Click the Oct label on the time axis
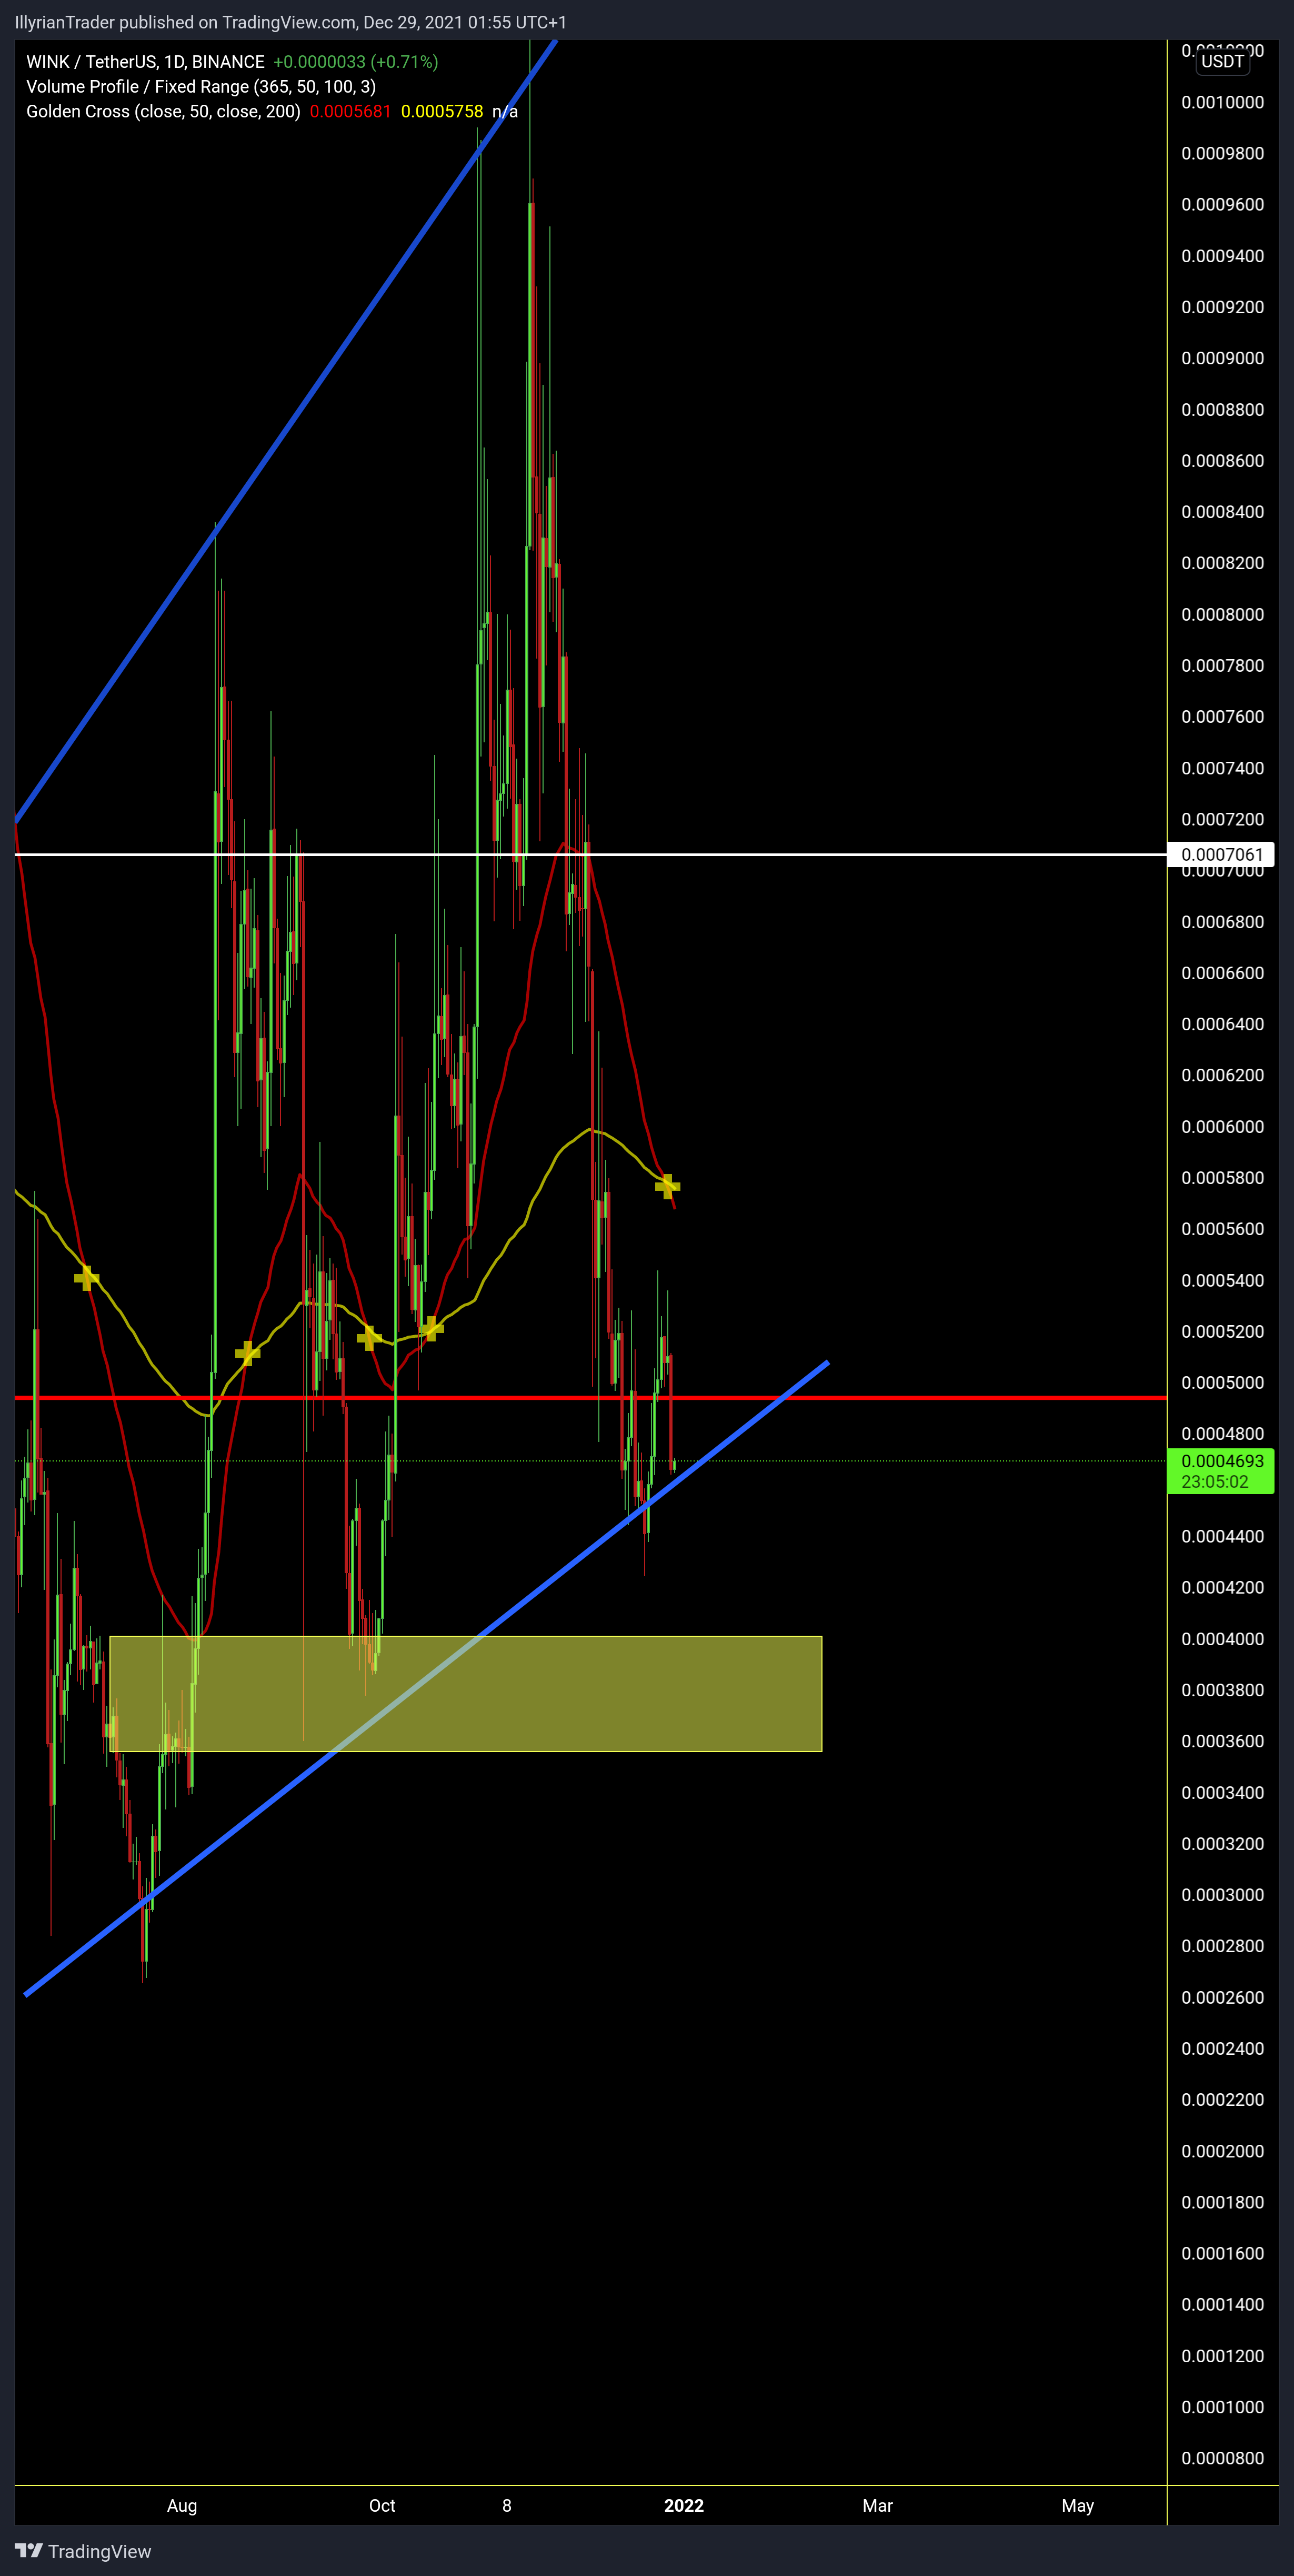Viewport: 1294px width, 2576px height. 382,2505
